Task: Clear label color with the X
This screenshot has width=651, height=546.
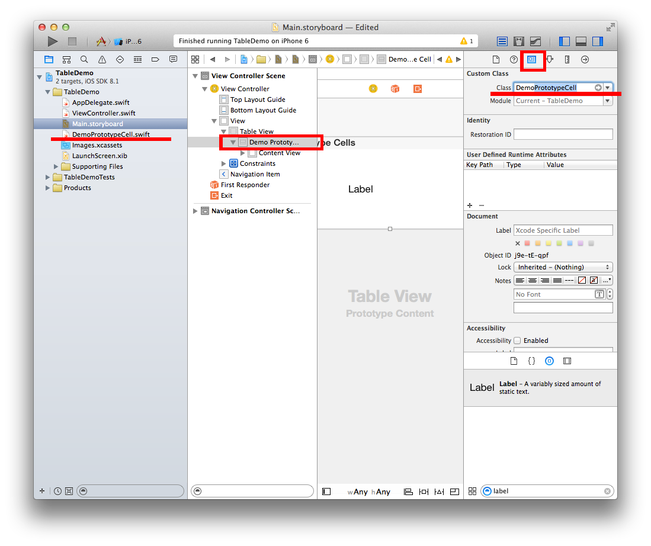Action: coord(517,243)
